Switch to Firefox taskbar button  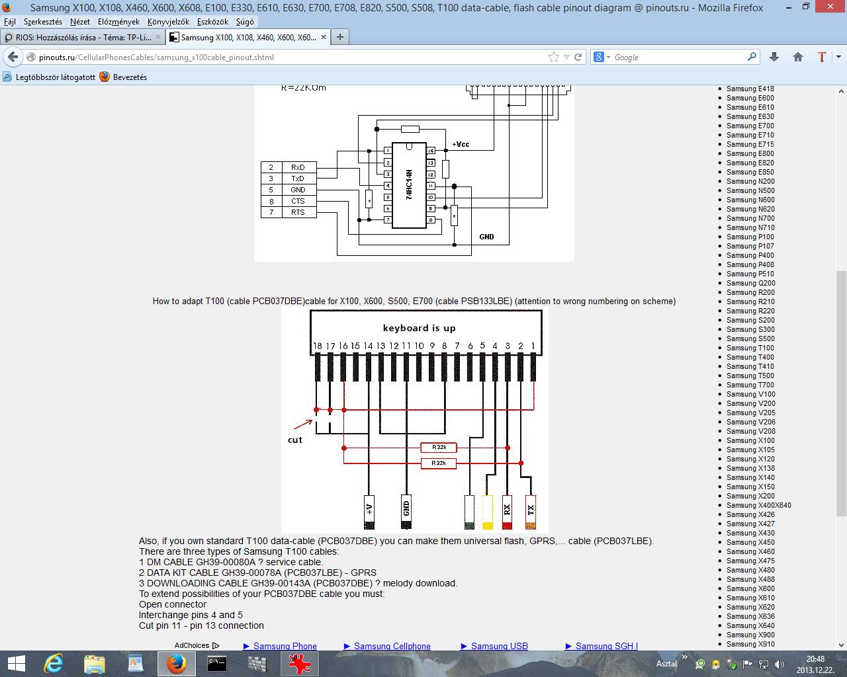(176, 663)
